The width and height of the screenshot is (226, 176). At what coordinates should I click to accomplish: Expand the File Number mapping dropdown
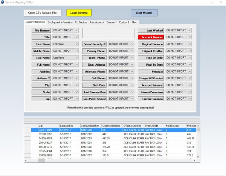[66, 30]
